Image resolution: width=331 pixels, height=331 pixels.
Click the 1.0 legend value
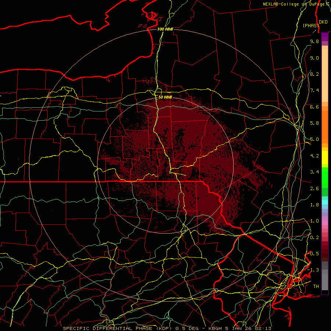(314, 221)
